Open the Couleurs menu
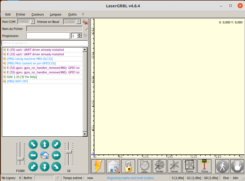Viewport: 245px width, 181px height. (38, 14)
